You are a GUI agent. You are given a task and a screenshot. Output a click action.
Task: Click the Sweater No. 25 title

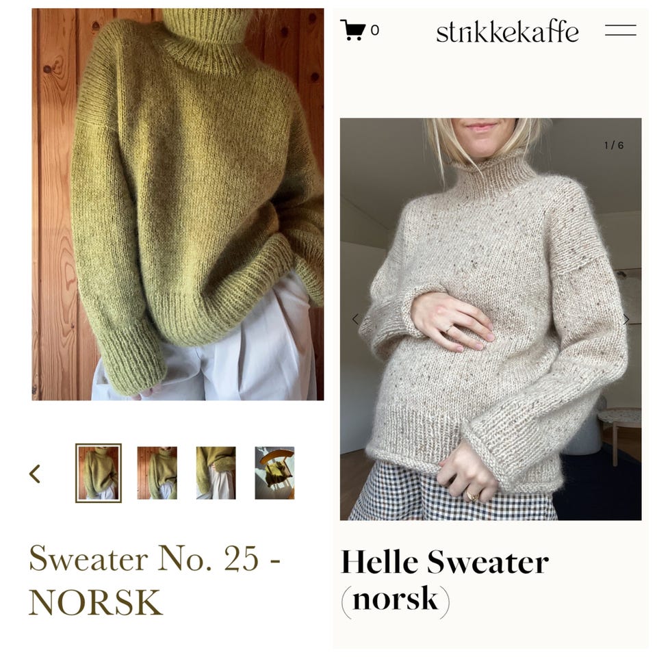155,580
